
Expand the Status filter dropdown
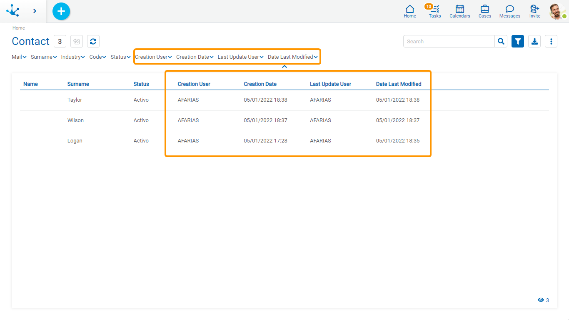pos(120,57)
